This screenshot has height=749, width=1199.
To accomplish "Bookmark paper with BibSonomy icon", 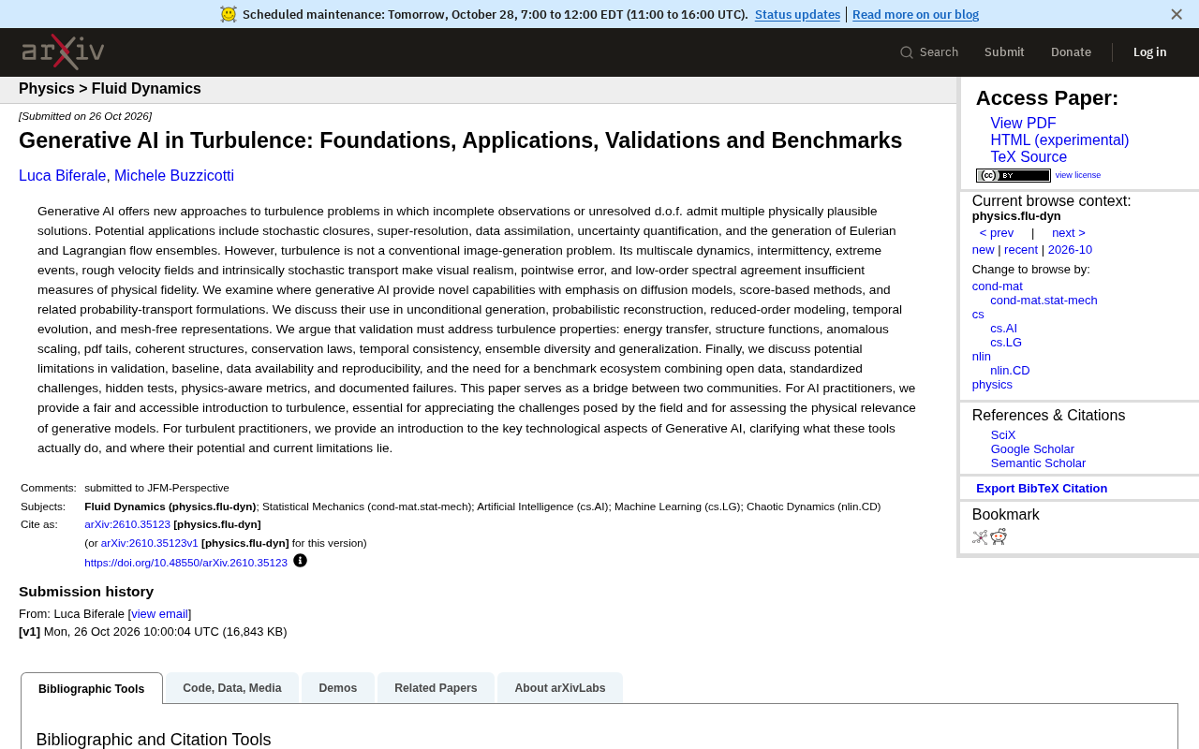I will (980, 537).
